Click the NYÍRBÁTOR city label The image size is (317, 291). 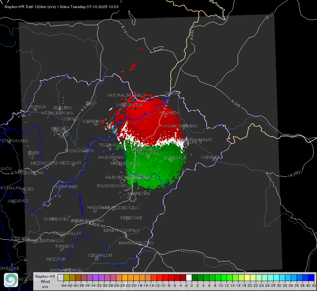point(175,158)
